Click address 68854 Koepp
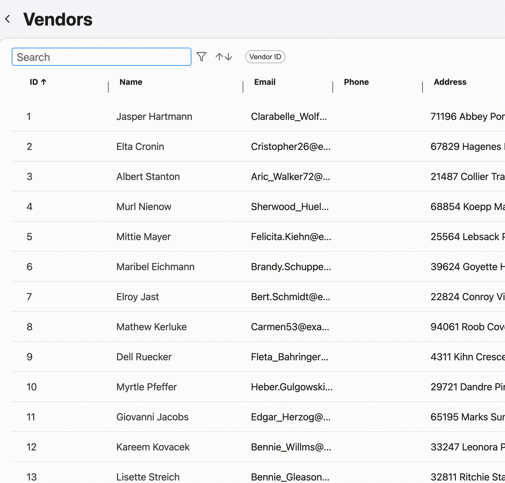 (x=468, y=207)
